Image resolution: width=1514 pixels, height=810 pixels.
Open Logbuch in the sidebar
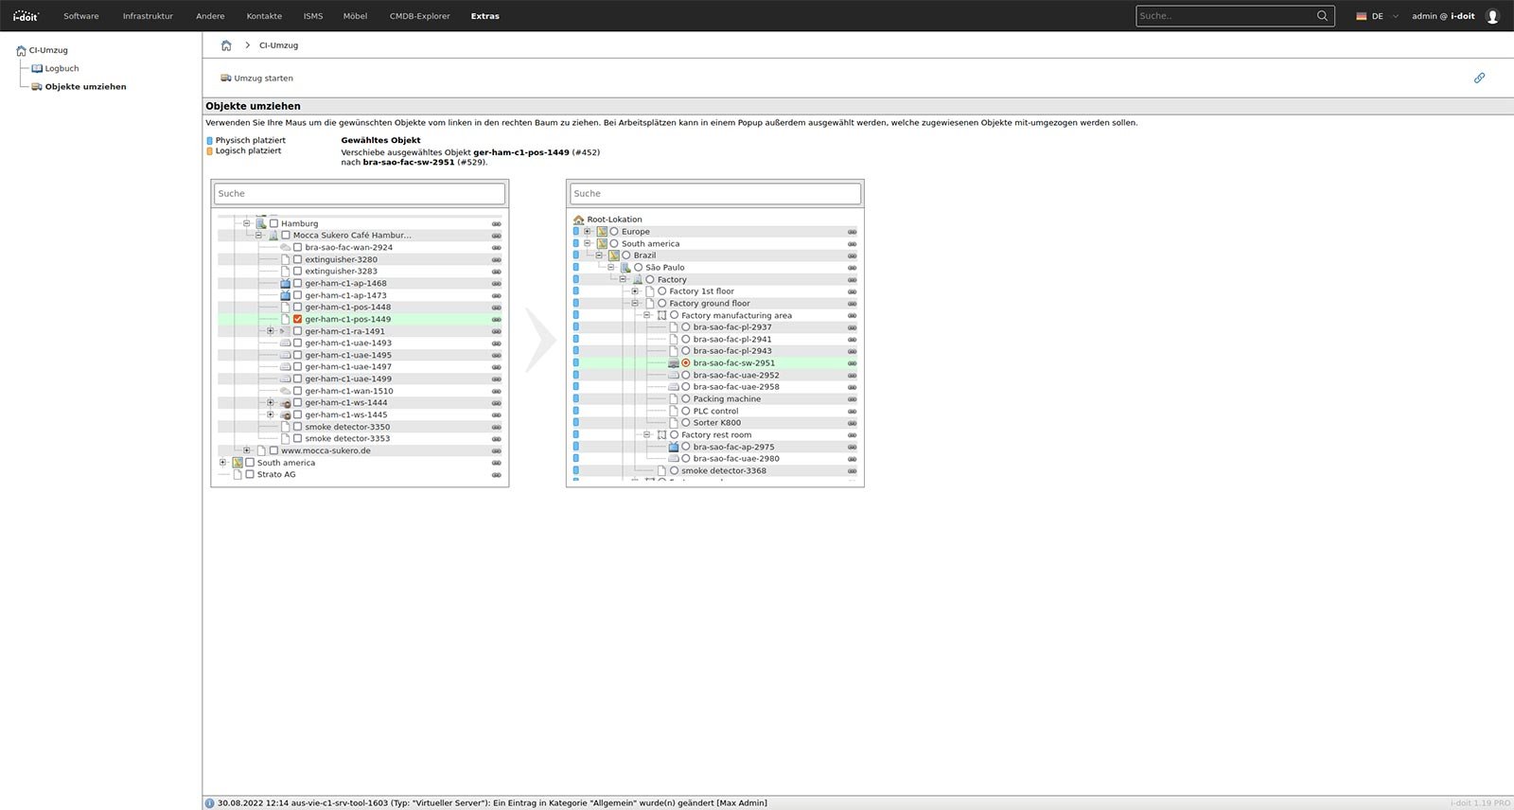click(62, 68)
